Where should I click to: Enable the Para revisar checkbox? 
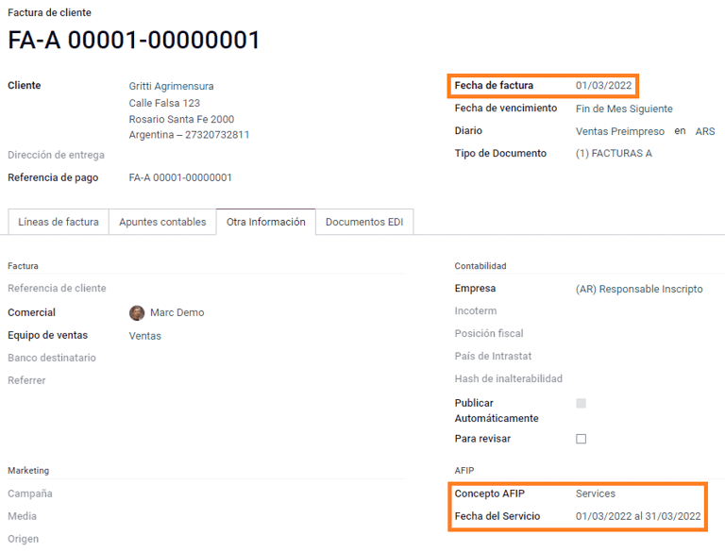click(x=581, y=439)
